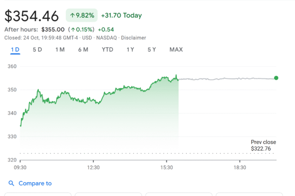Click the +31.70 Today change text
Viewport: 295px width, 196px height.
tap(121, 16)
